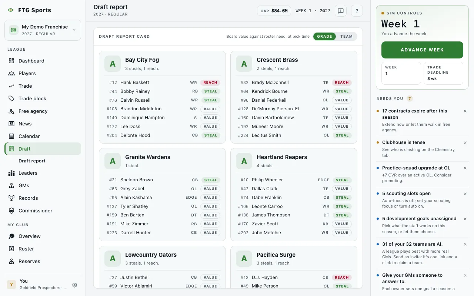This screenshot has height=296, width=474.
Task: Navigate to Commissioner section
Action: coord(43,211)
